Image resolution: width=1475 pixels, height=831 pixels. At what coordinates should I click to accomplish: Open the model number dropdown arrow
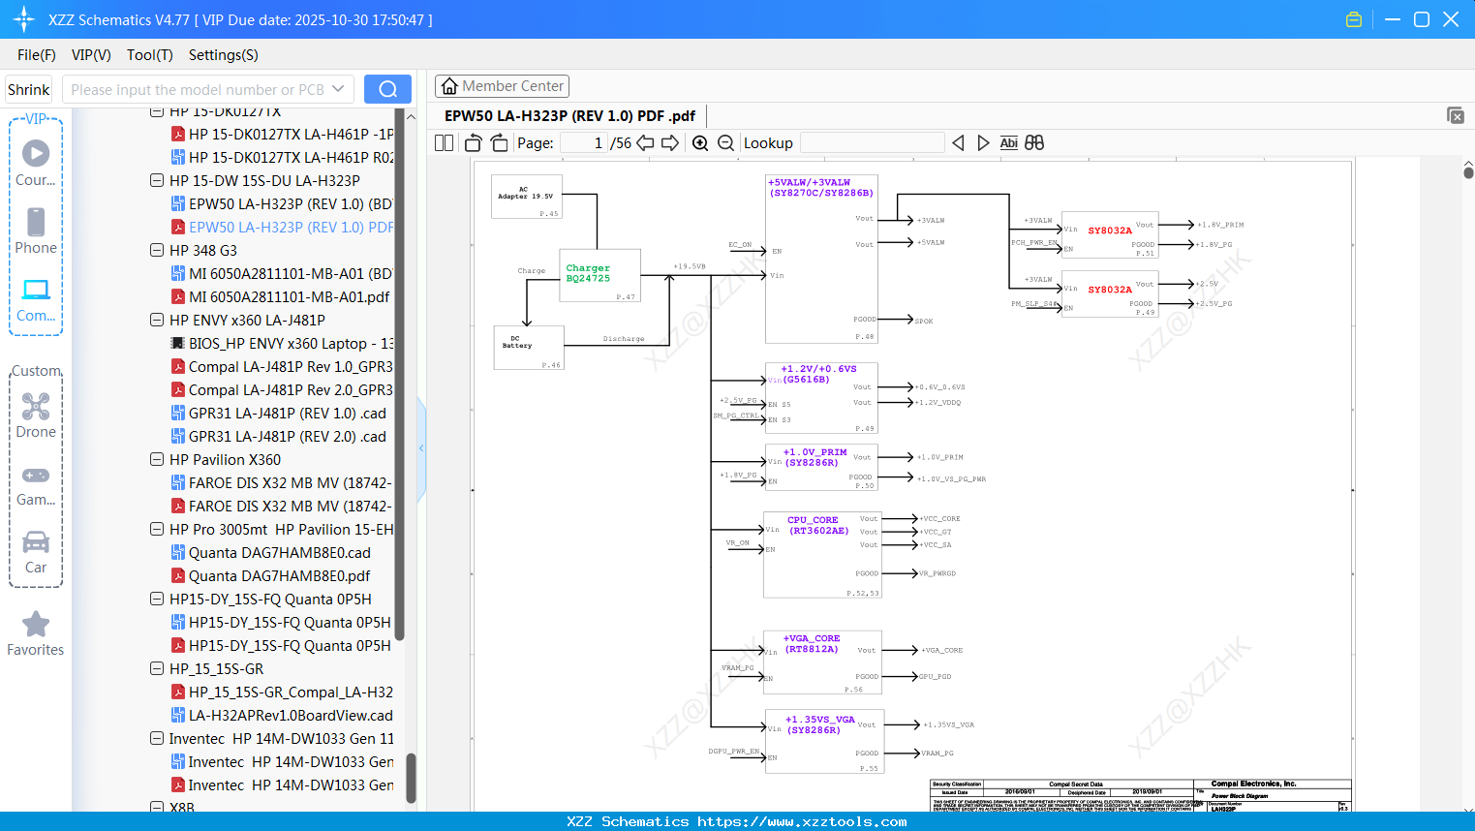338,89
